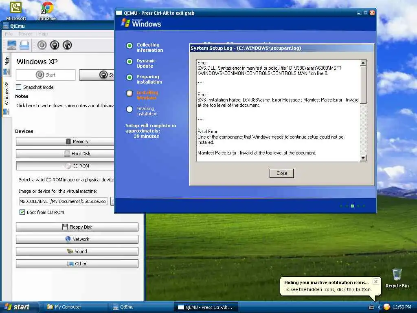Select the Windows XP vertical tab
Image resolution: width=417 pixels, height=313 pixels.
coord(7,98)
